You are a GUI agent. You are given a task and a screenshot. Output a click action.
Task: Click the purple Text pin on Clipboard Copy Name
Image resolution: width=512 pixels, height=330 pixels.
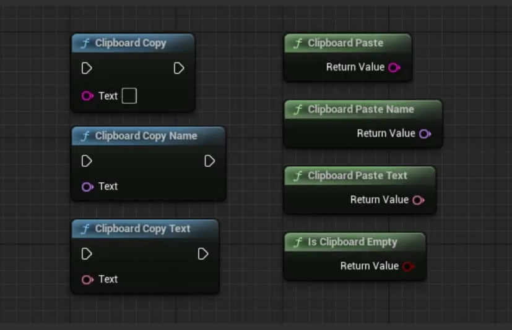[87, 187]
